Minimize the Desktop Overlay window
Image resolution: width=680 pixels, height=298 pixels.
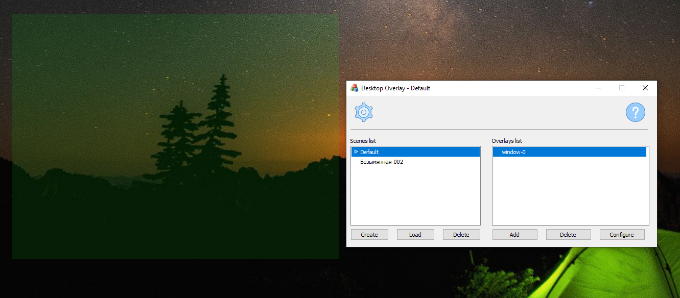click(598, 88)
